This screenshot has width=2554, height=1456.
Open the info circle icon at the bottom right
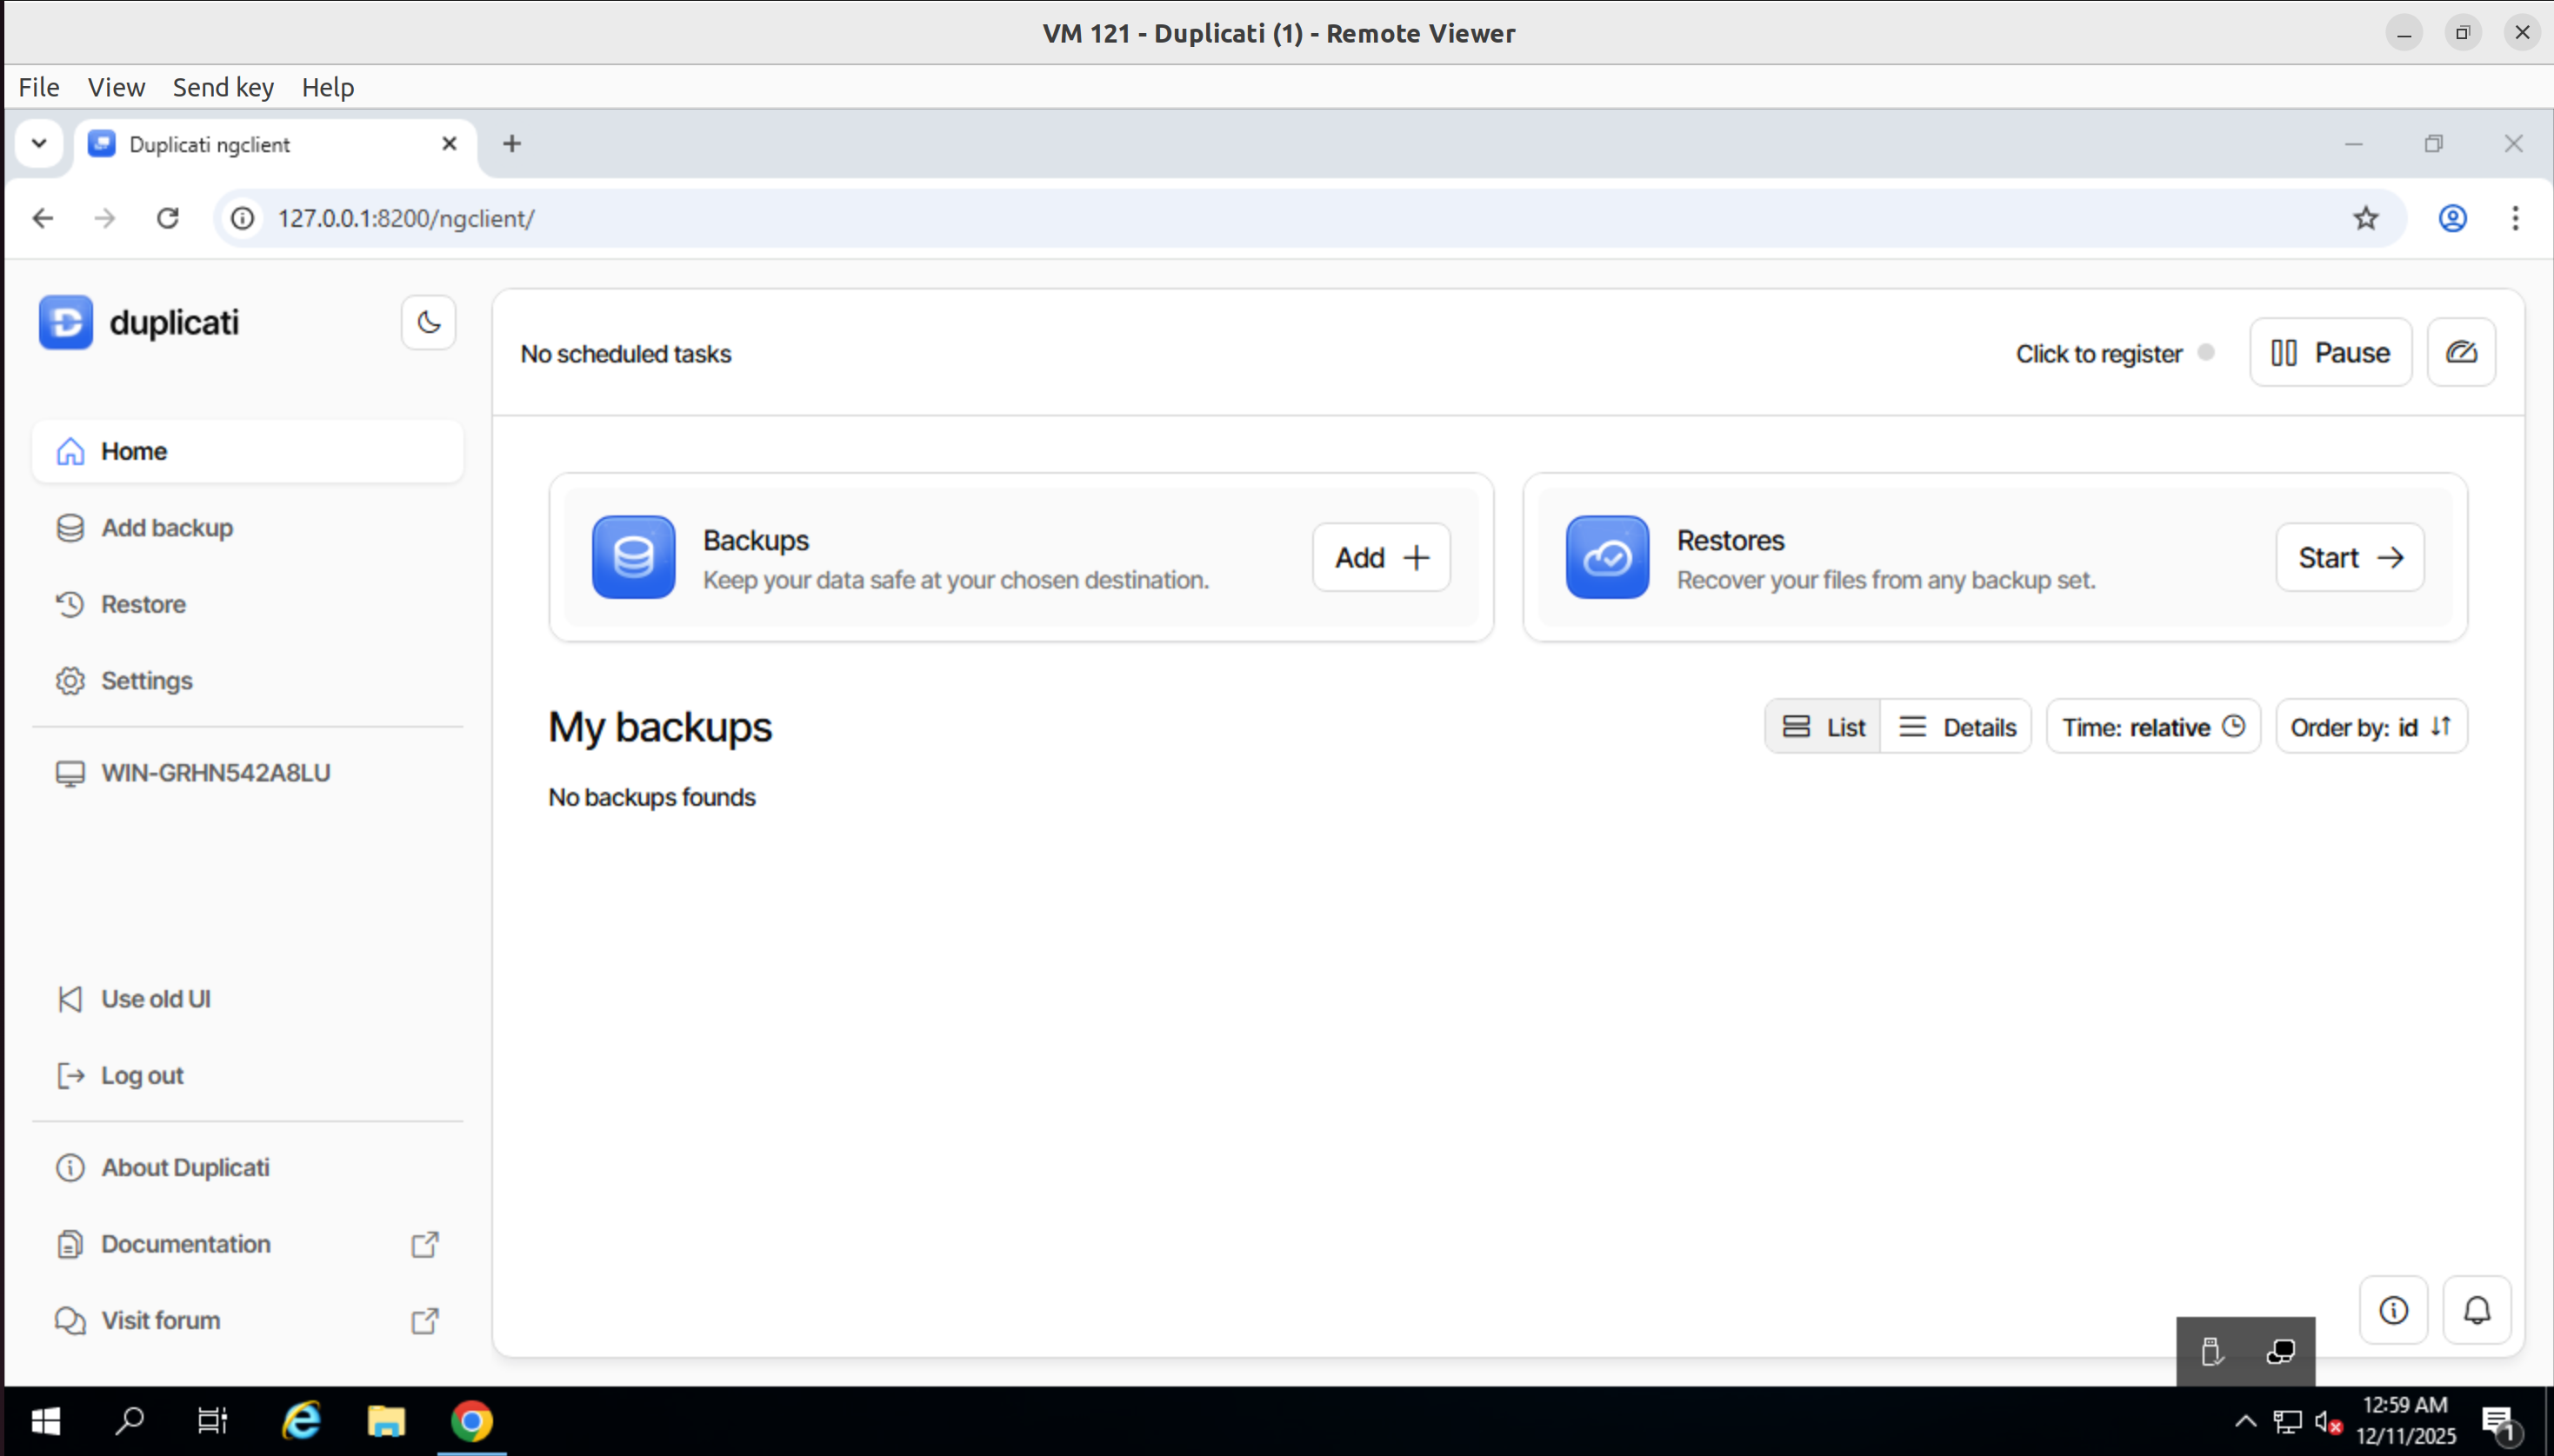click(2393, 1310)
